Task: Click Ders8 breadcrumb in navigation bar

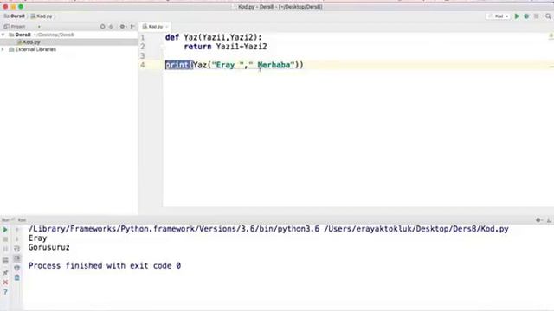Action: click(x=15, y=16)
